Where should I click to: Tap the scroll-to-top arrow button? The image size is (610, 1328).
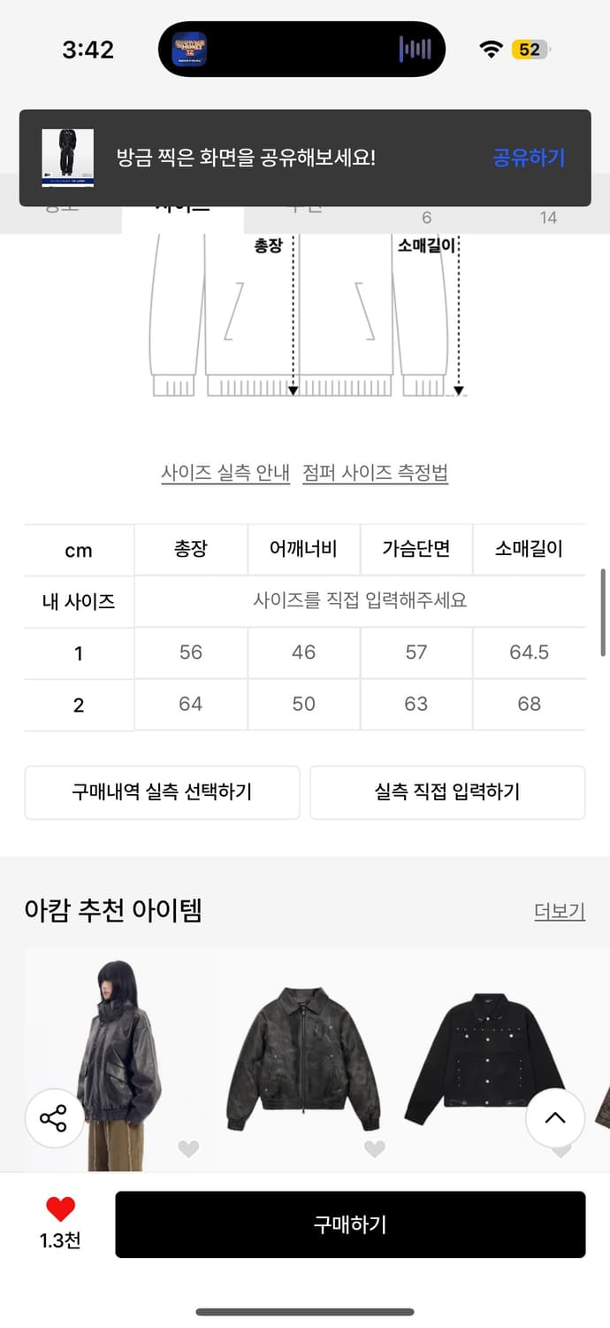pyautogui.click(x=555, y=1118)
